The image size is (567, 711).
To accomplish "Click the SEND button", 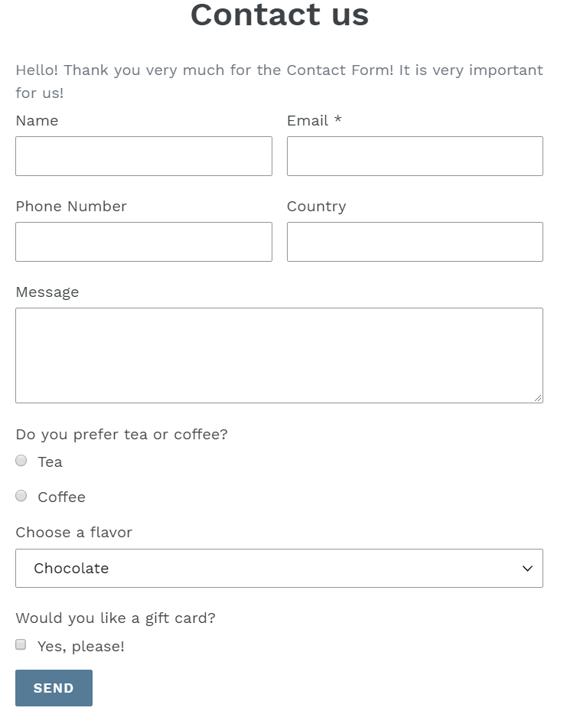I will point(54,687).
